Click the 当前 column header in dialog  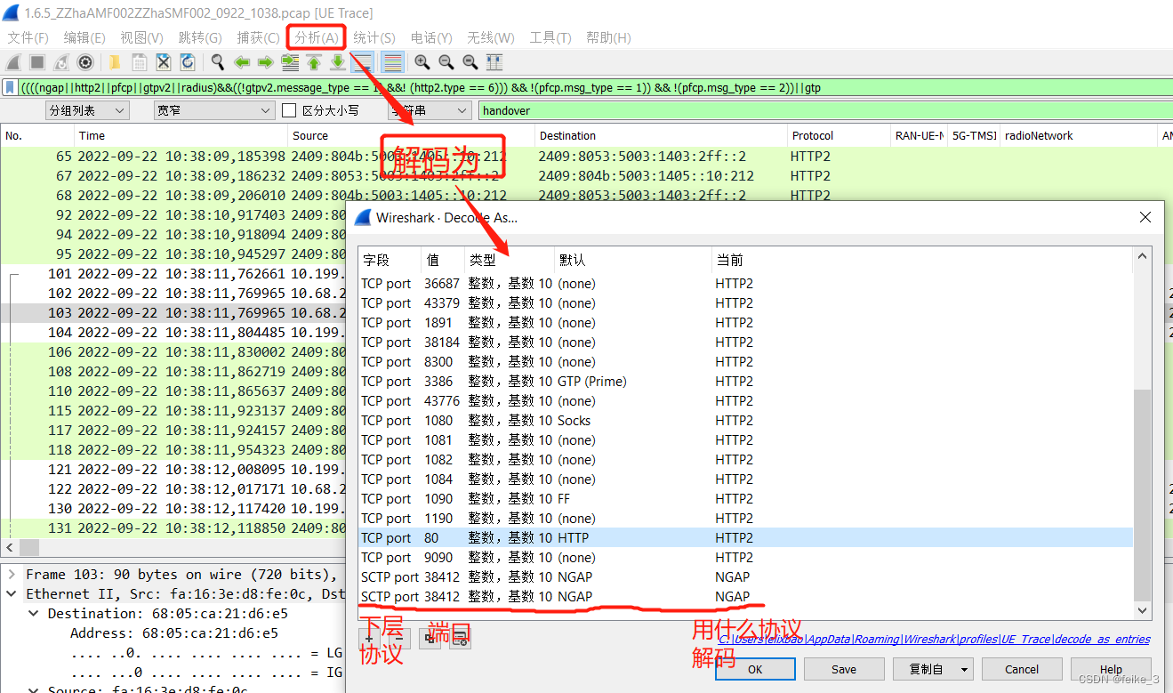click(x=921, y=260)
